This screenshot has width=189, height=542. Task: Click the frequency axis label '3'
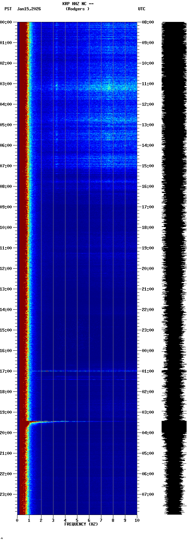(x=53, y=520)
